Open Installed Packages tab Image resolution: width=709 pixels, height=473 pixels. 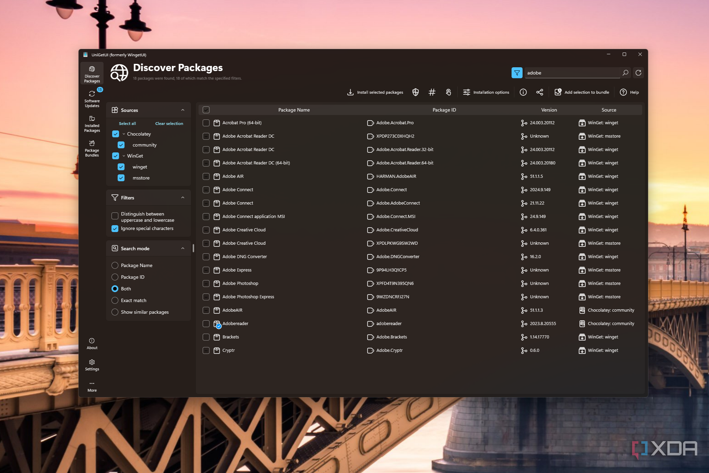(x=92, y=124)
